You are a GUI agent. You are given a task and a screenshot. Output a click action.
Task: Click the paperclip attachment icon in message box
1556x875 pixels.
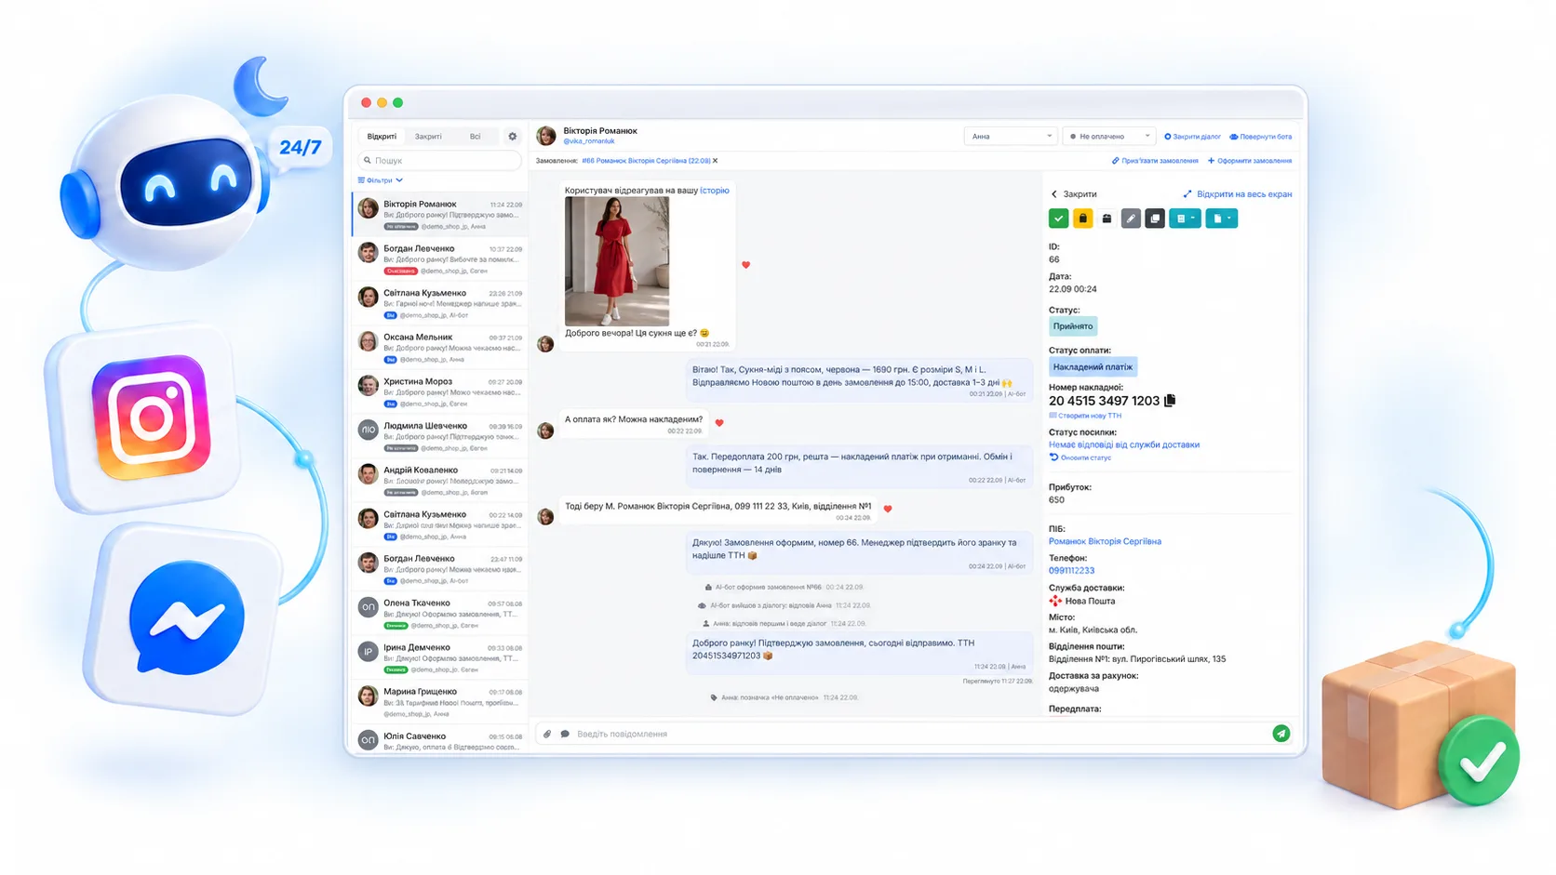(x=547, y=734)
